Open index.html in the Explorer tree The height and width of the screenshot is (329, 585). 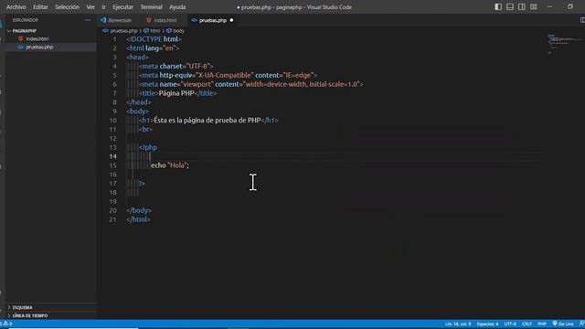point(37,38)
